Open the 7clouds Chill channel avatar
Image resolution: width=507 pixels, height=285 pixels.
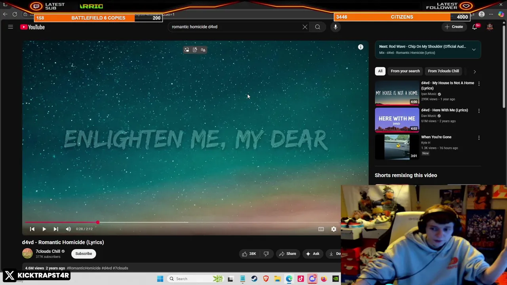coord(27,254)
